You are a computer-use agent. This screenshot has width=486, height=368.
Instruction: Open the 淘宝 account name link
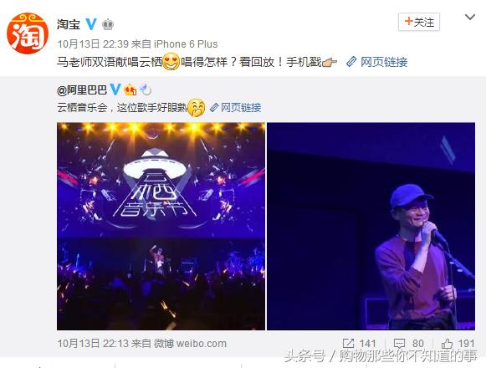[69, 24]
